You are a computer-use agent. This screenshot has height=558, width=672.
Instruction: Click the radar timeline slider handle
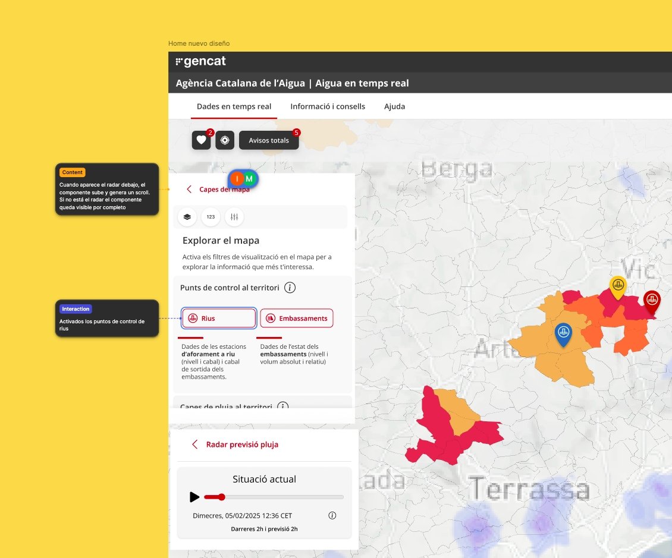[x=222, y=497]
